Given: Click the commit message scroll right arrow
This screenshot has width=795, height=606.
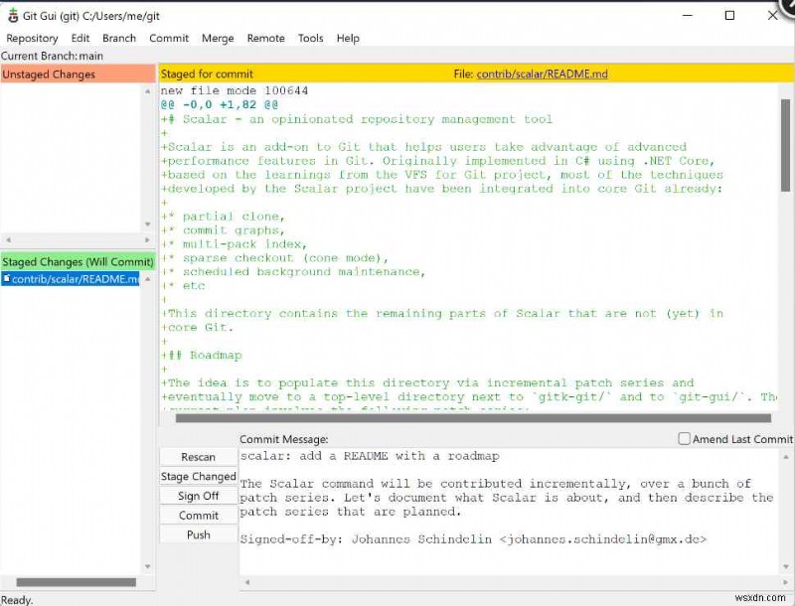Looking at the screenshot, I should pyautogui.click(x=786, y=582).
